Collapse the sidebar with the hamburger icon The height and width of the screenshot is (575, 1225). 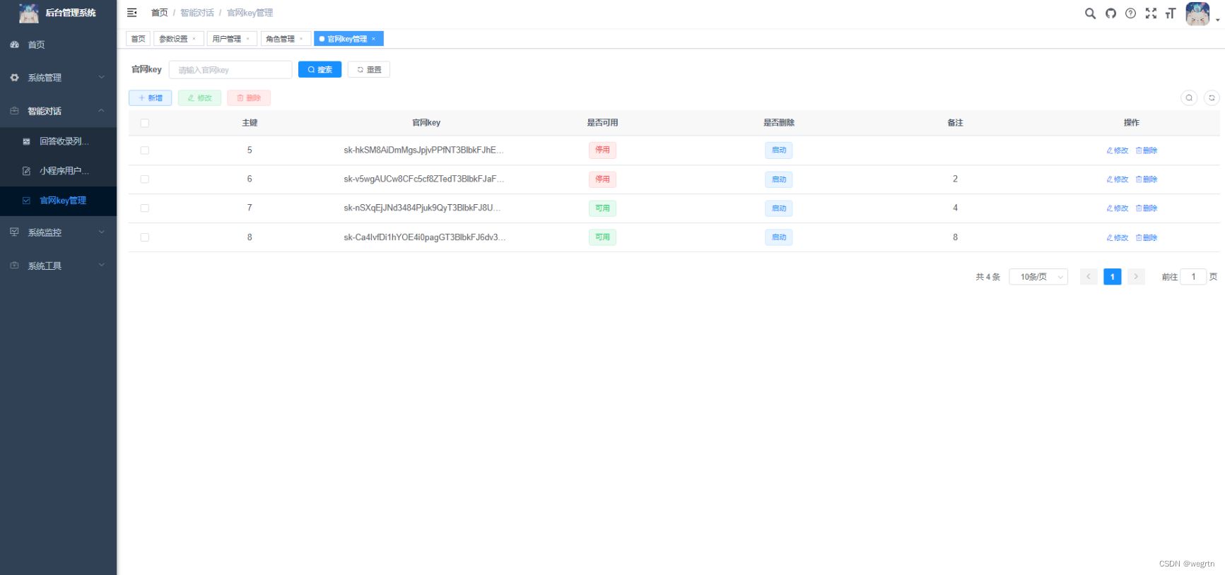[x=131, y=13]
